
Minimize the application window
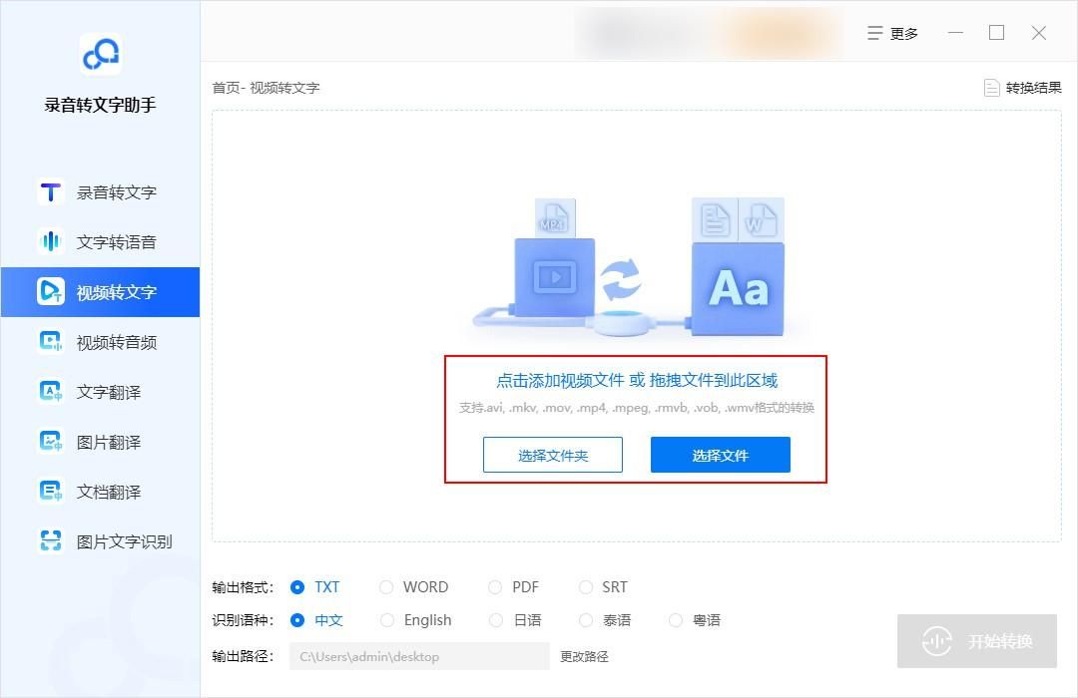pyautogui.click(x=955, y=33)
